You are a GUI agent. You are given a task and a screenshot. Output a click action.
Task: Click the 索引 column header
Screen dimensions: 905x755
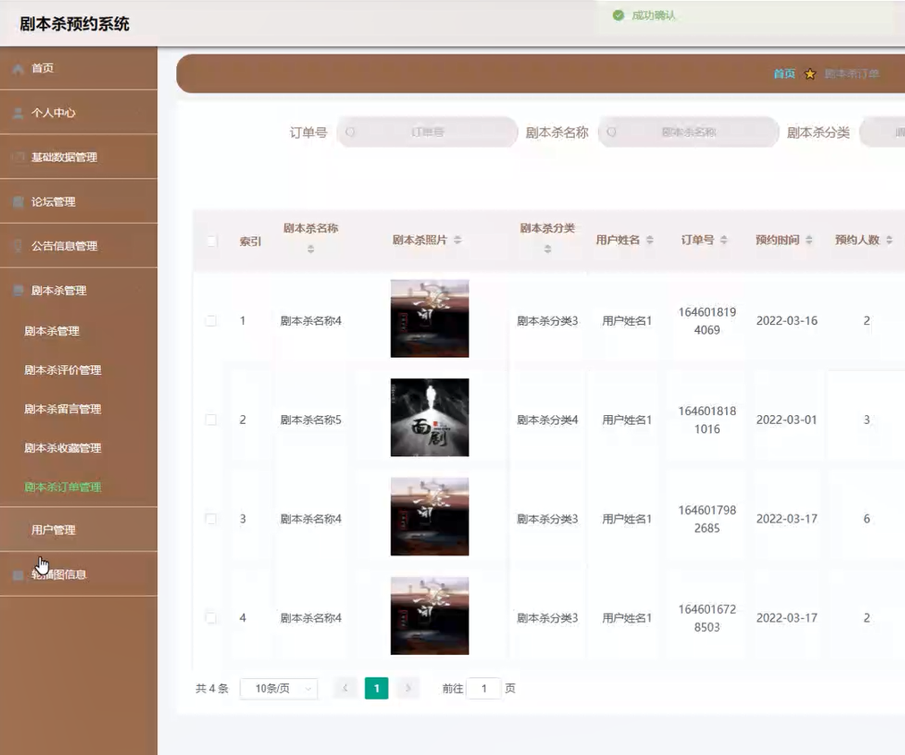pyautogui.click(x=250, y=242)
